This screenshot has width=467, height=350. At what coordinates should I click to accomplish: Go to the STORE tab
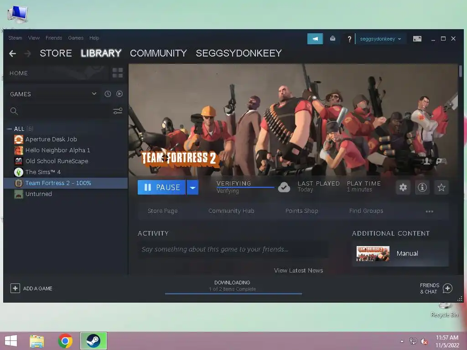[56, 53]
